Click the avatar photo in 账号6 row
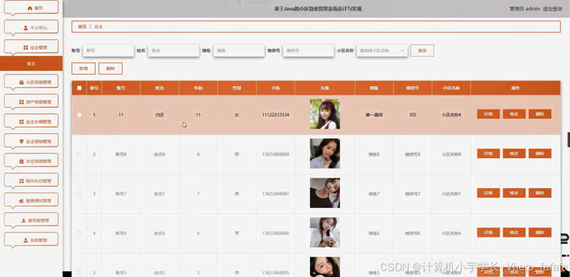 325,232
